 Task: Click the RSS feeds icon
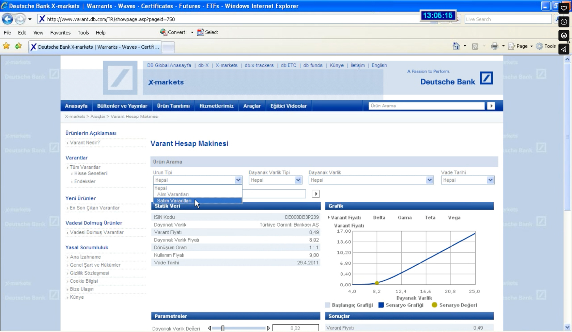(x=475, y=46)
